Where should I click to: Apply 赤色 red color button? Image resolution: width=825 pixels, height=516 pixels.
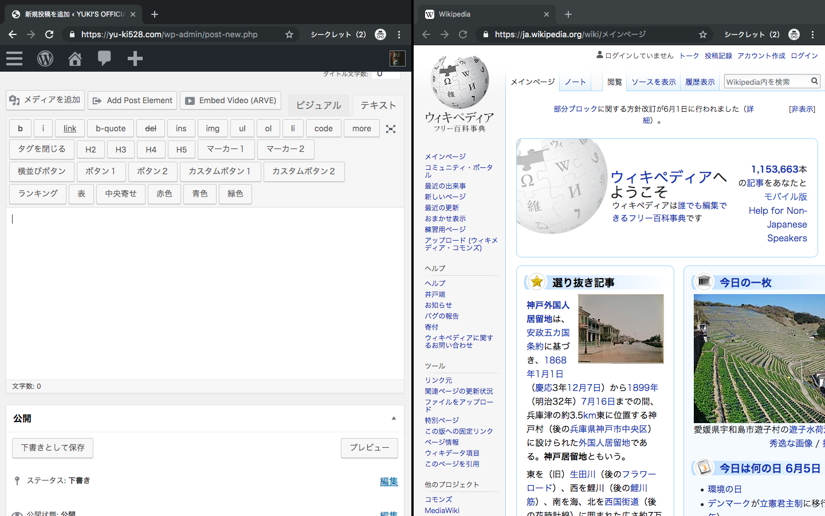click(164, 194)
